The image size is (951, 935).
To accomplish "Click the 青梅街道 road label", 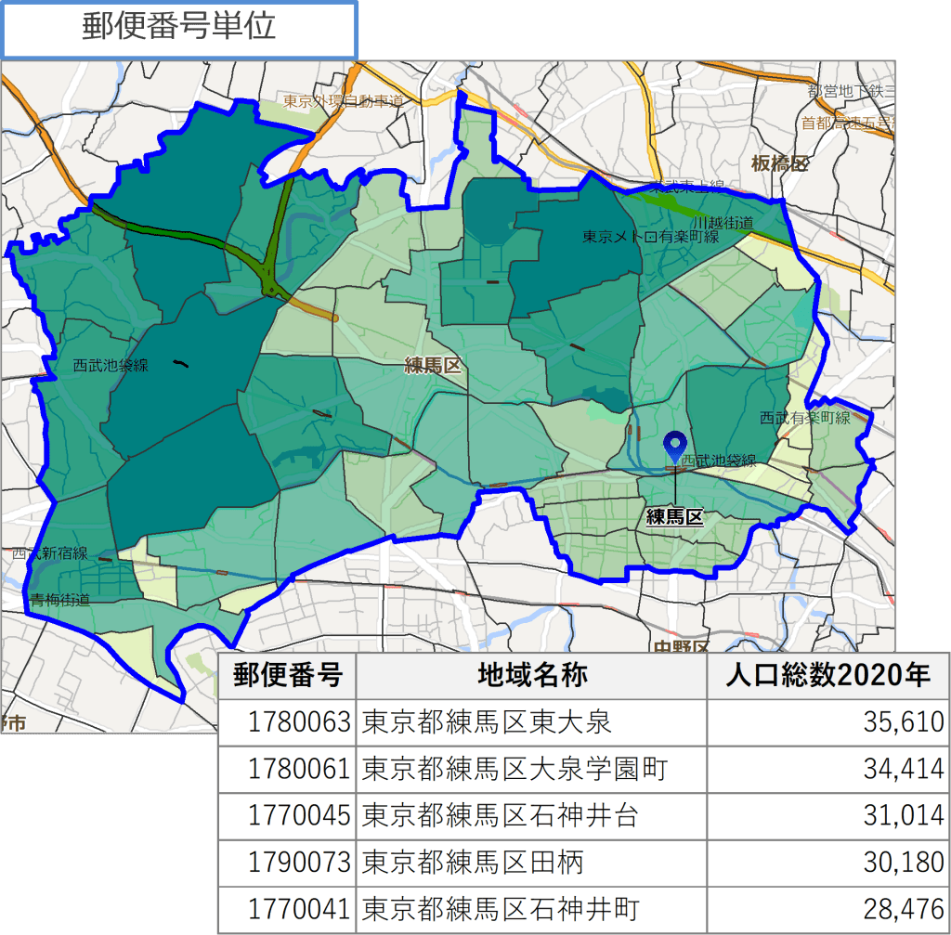I will point(60,600).
